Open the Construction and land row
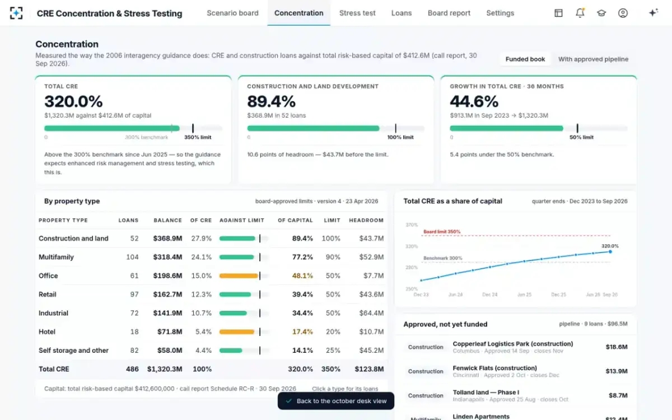This screenshot has width=672, height=420. pos(211,239)
